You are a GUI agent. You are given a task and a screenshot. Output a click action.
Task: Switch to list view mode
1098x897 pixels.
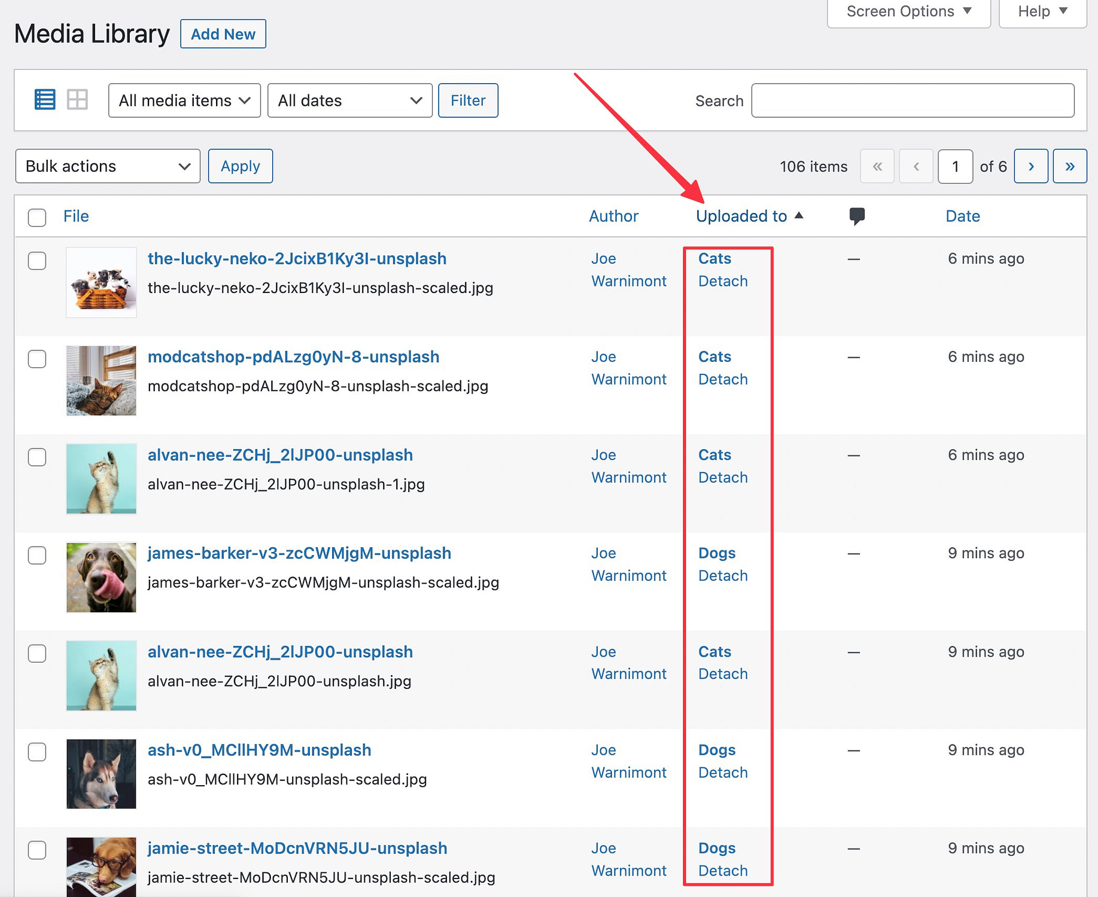coord(44,100)
